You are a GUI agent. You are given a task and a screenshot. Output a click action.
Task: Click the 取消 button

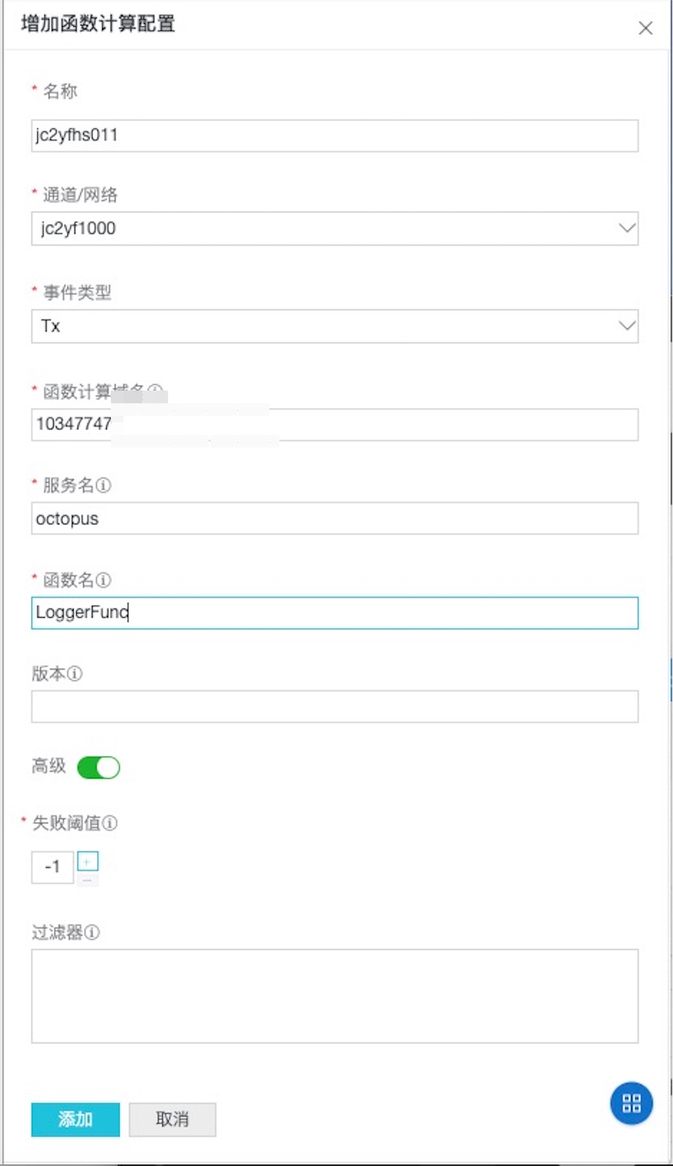[x=173, y=1119]
